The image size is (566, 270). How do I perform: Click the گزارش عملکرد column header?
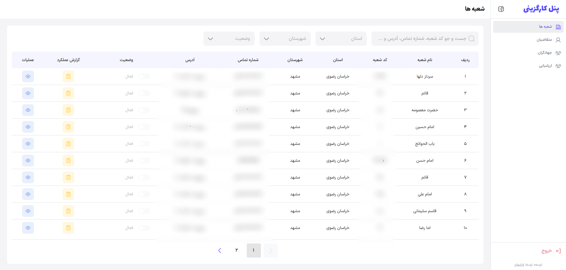[x=68, y=60]
